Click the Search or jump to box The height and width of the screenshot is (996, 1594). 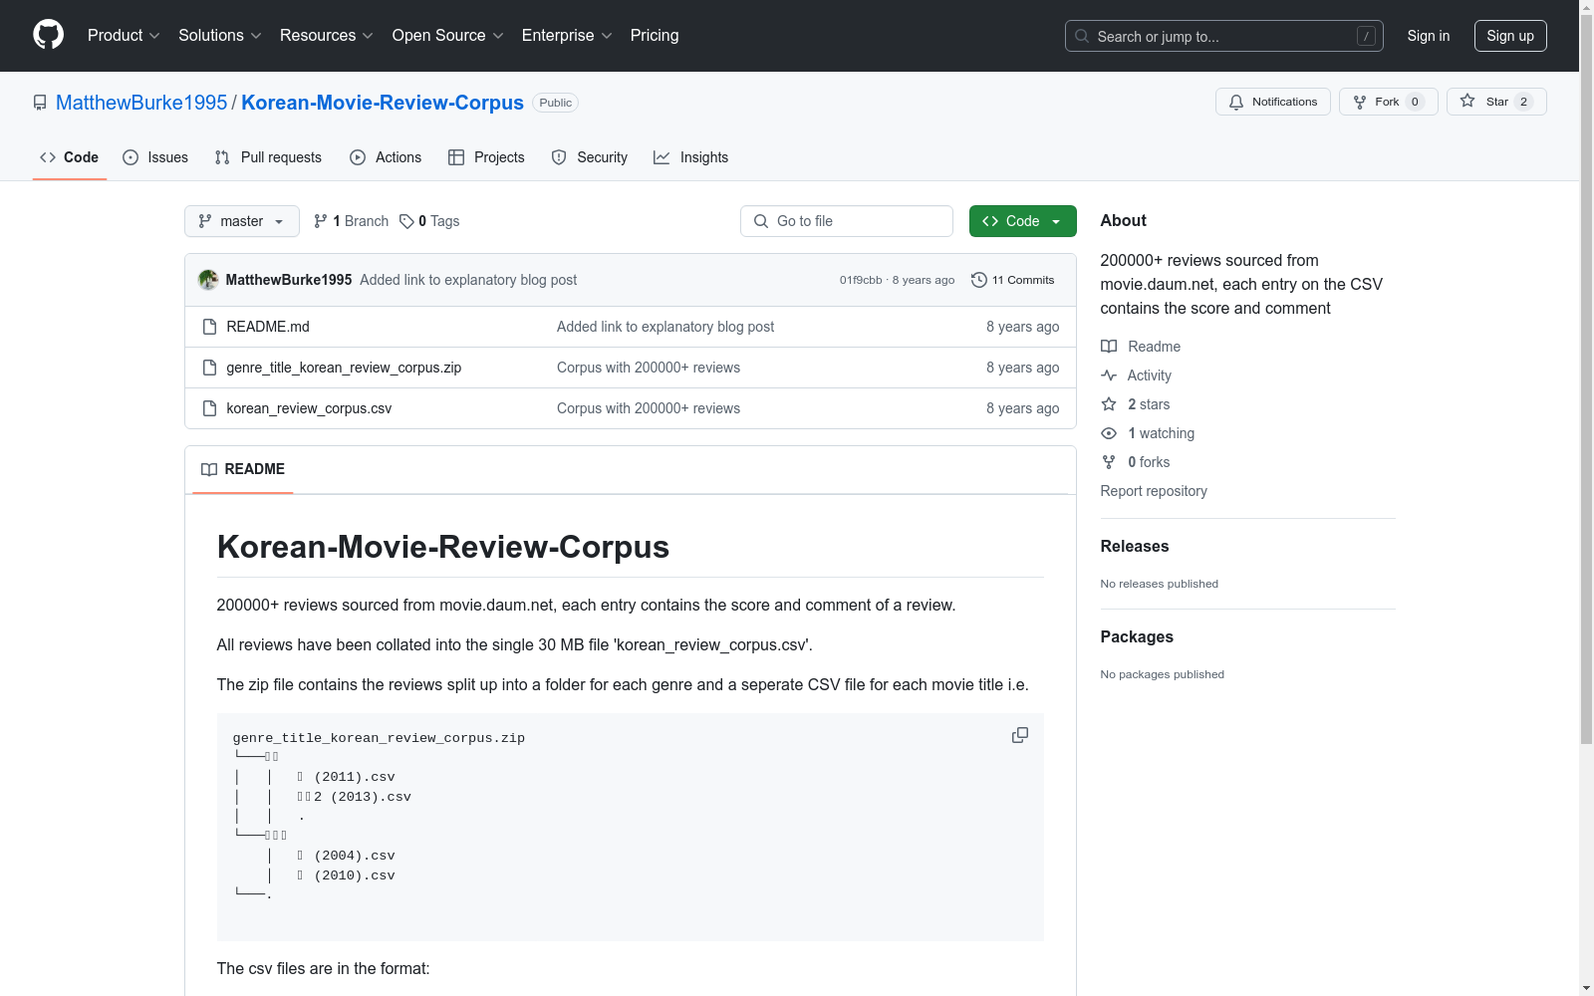click(x=1223, y=36)
